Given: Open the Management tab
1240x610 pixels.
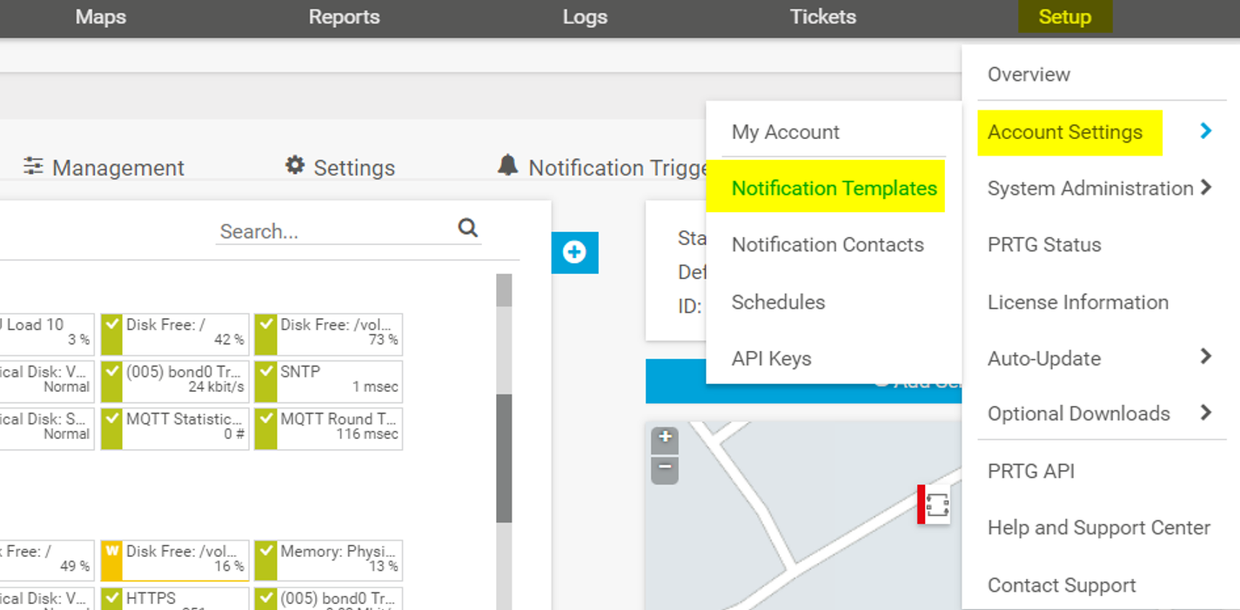Looking at the screenshot, I should (104, 167).
